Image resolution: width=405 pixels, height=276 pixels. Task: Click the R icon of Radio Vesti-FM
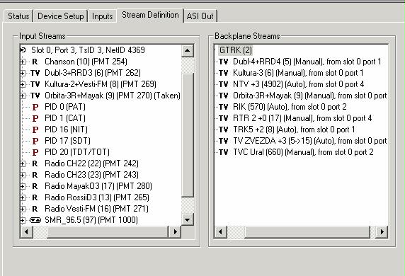(x=35, y=209)
